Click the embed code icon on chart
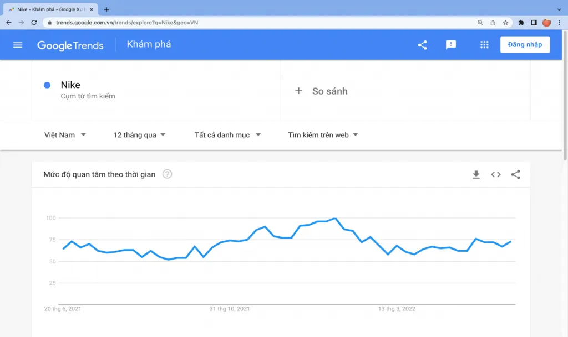Screen dimensions: 568x337 click(x=496, y=174)
